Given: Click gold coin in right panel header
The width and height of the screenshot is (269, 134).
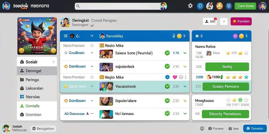Looking at the screenshot, I should tap(241, 36).
